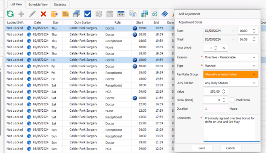Open the Start date dropdown

point(233,31)
